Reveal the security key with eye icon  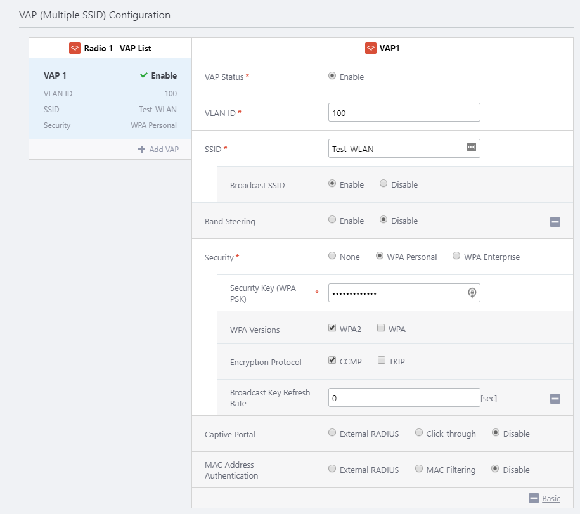(x=472, y=293)
